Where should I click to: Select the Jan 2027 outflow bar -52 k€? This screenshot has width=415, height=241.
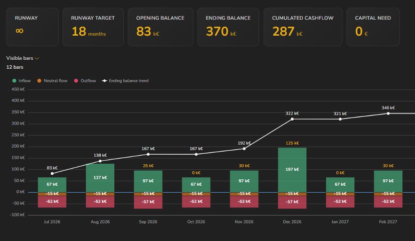pyautogui.click(x=340, y=201)
